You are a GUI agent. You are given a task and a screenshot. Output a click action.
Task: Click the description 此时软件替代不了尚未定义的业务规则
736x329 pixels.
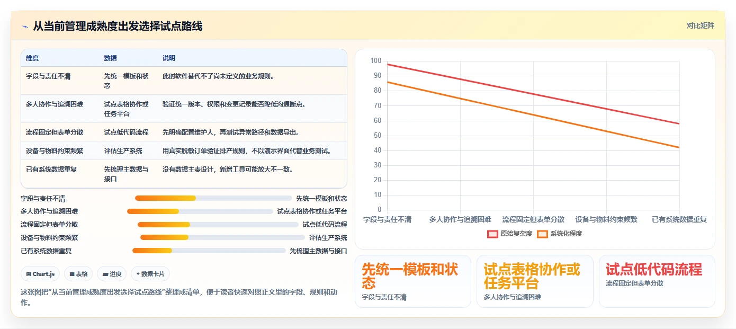218,76
